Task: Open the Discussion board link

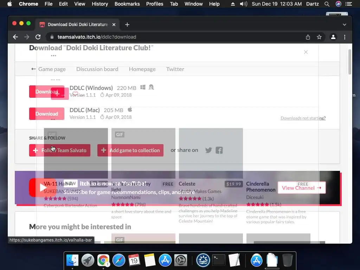Action: point(97,69)
